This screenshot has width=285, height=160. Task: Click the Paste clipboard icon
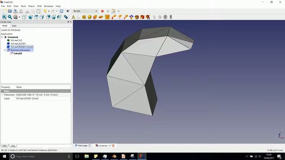pos(39,11)
